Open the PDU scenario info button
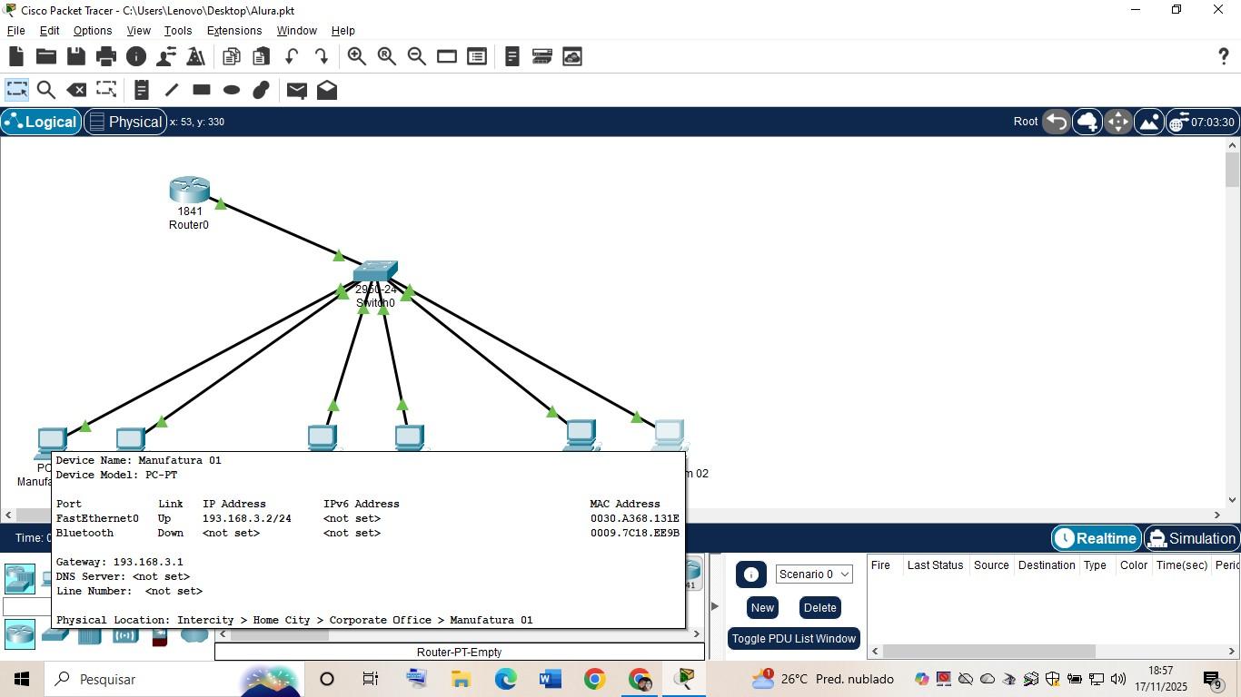This screenshot has height=697, width=1241. (x=750, y=574)
